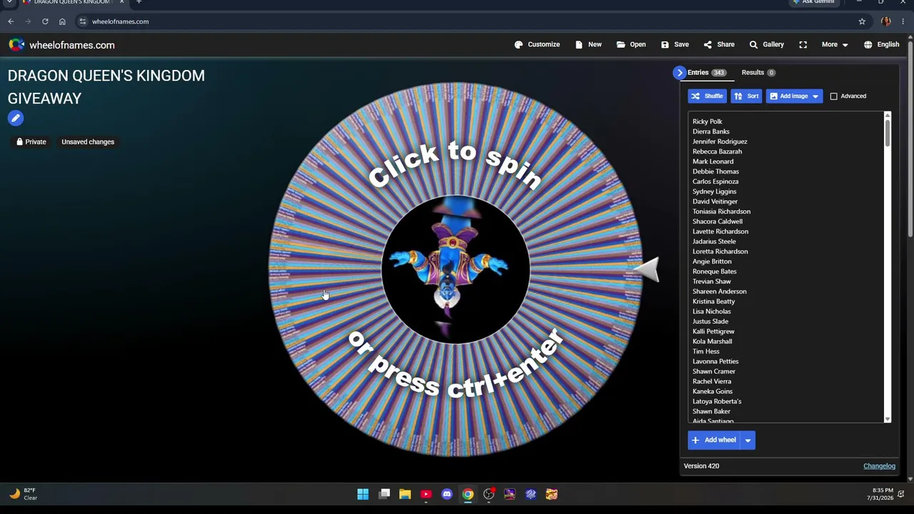914x514 pixels.
Task: Open the taskbar weather widget
Action: [x=23, y=494]
